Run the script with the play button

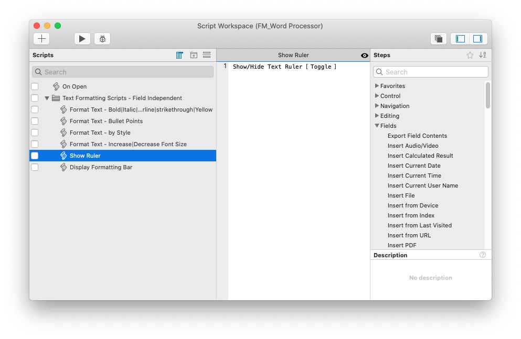pos(82,39)
